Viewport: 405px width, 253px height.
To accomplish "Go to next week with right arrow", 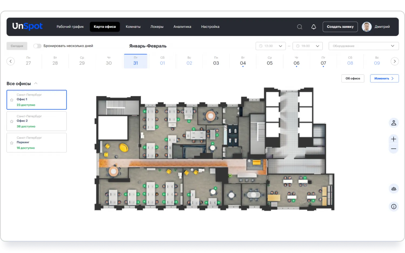I will (394, 61).
